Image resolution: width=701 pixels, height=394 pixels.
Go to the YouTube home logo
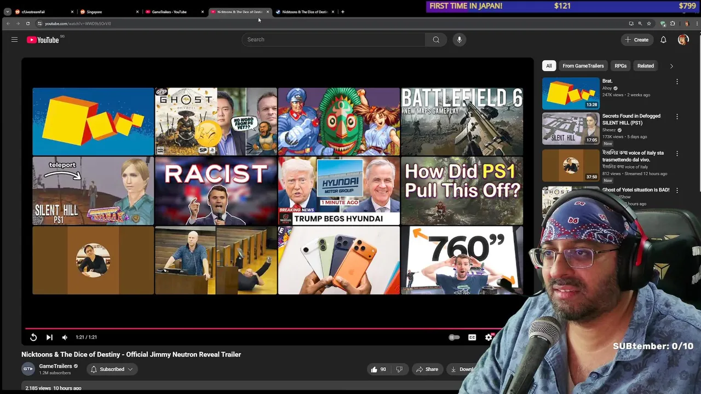coord(43,39)
